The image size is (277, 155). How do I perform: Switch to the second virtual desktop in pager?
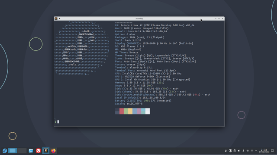22,151
